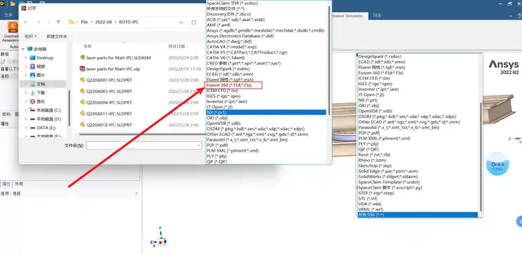Image resolution: width=522 pixels, height=254 pixels.
Task: Expand the 图片 tree node
Action: (x=26, y=76)
